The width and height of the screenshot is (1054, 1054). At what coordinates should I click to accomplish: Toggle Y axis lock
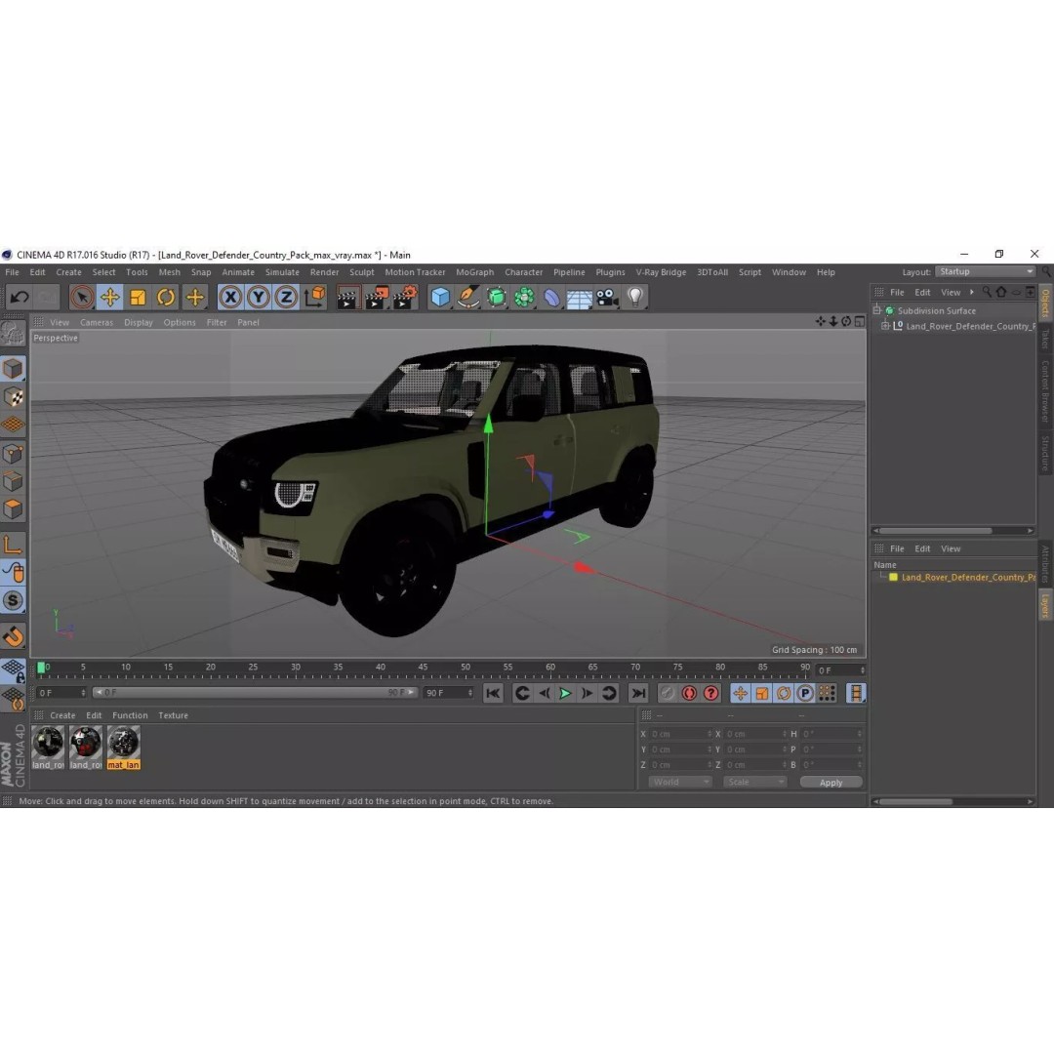(x=258, y=297)
